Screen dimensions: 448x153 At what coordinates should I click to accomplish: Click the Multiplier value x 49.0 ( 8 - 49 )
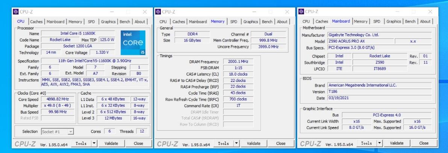pyautogui.click(x=58, y=105)
